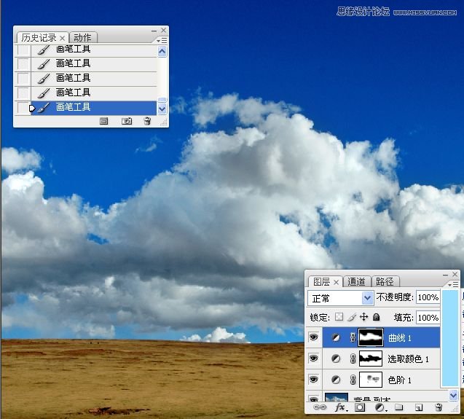Open the fx layer style menu
This screenshot has height=419, width=464.
[339, 408]
